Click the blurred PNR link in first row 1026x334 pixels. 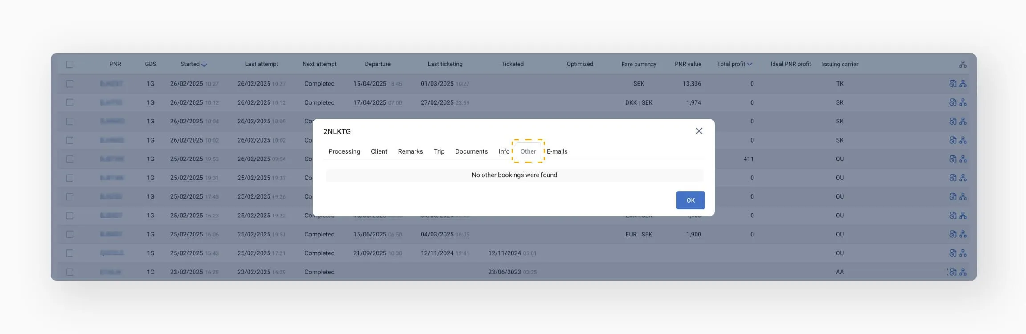point(111,84)
